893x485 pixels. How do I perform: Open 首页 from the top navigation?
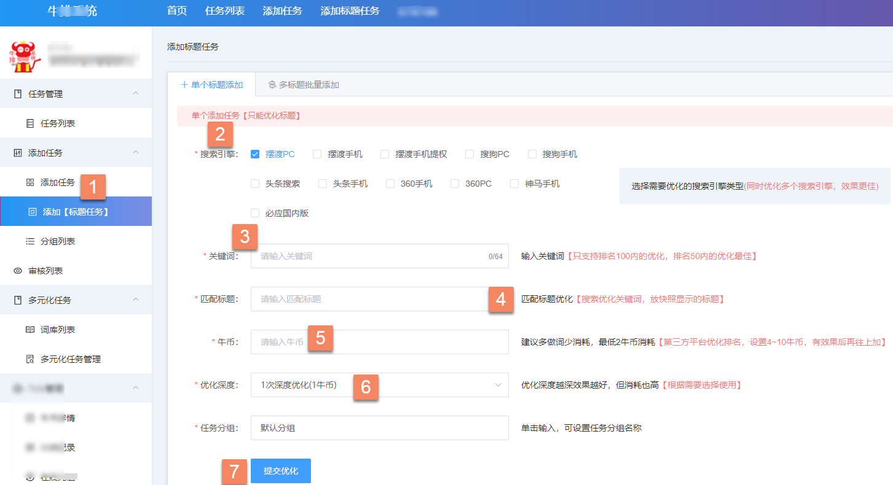tap(176, 10)
